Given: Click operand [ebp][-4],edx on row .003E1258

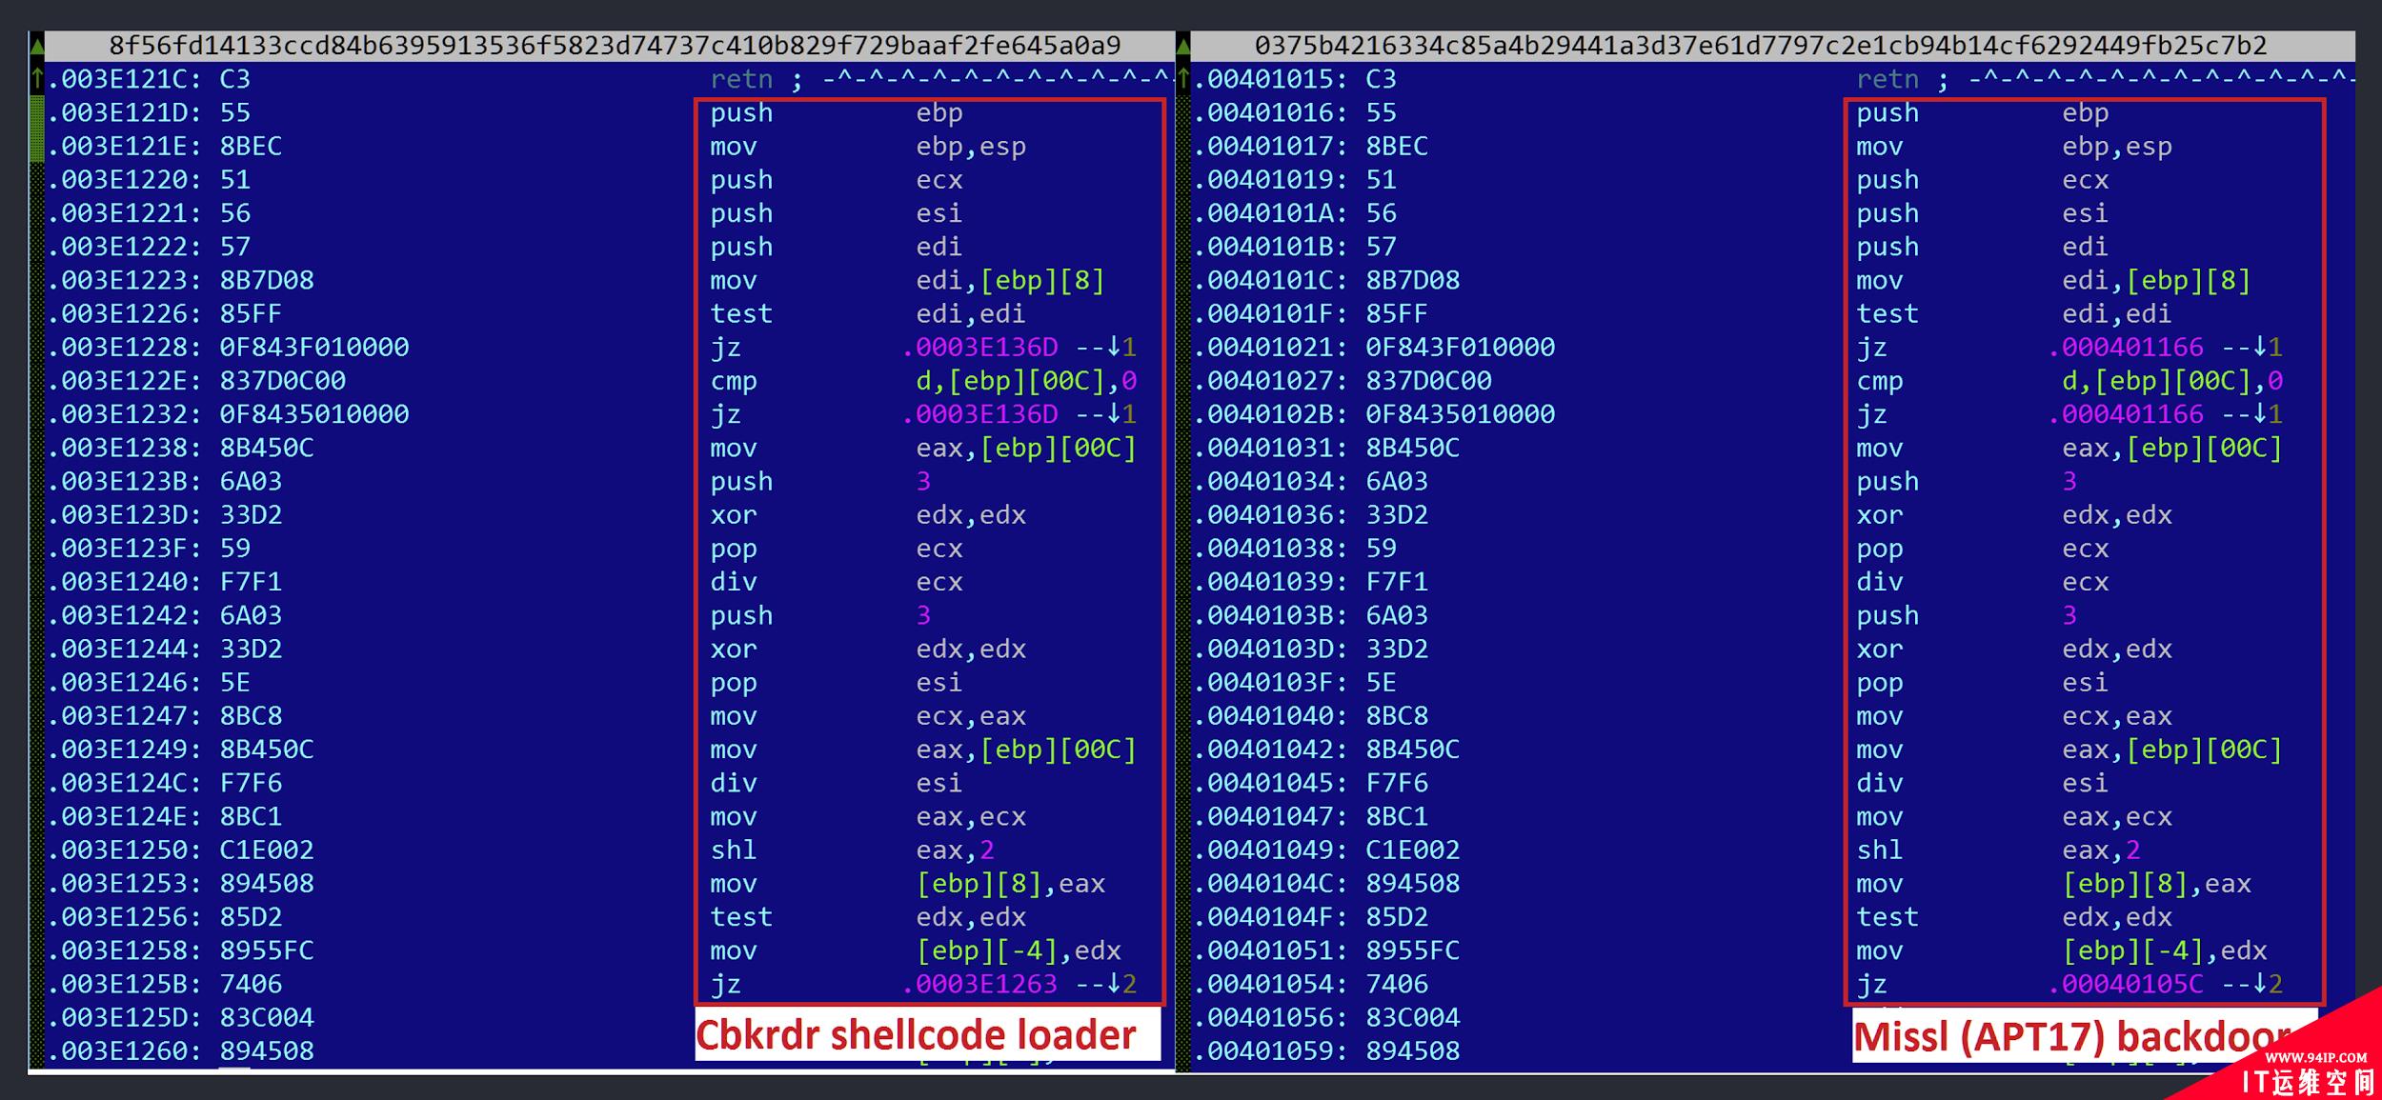Looking at the screenshot, I should [1019, 950].
